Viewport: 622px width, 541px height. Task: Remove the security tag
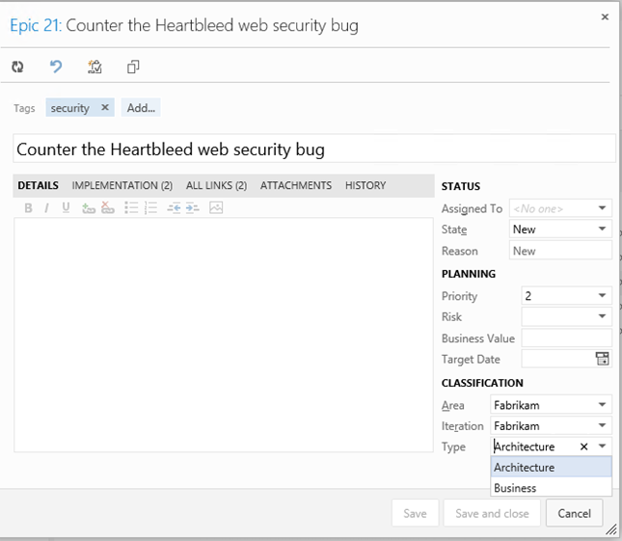pos(105,107)
